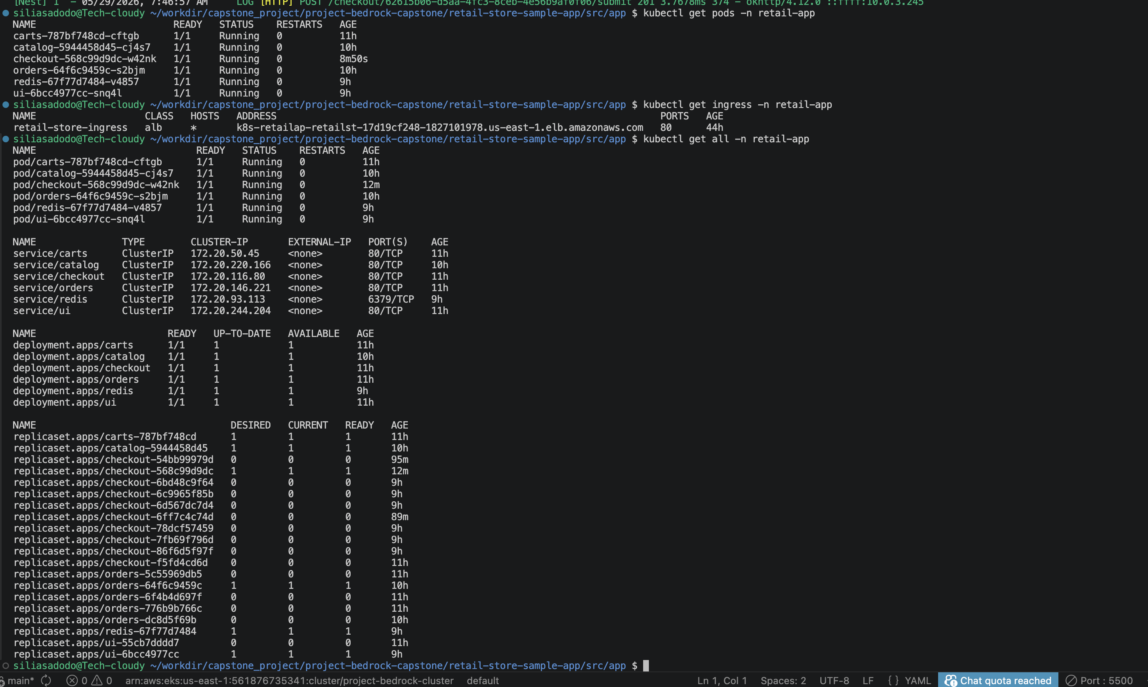Click the text 'kubectl get ingress -n retail-app'
This screenshot has width=1148, height=687.
coord(737,105)
